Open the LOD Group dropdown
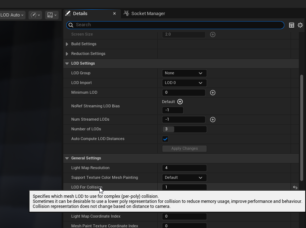This screenshot has width=306, height=228. click(184, 73)
